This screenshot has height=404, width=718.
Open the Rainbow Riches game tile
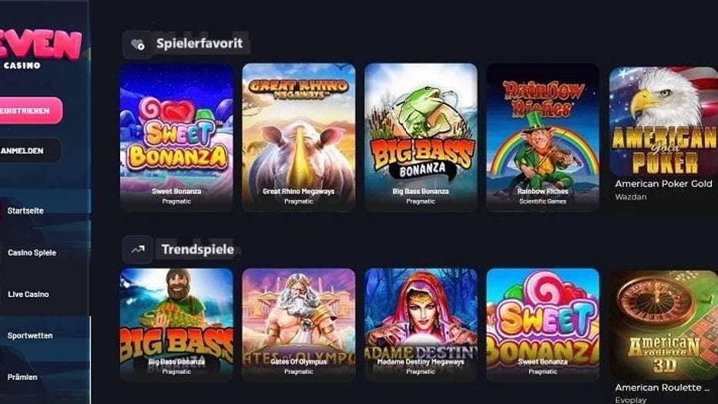[x=542, y=137]
